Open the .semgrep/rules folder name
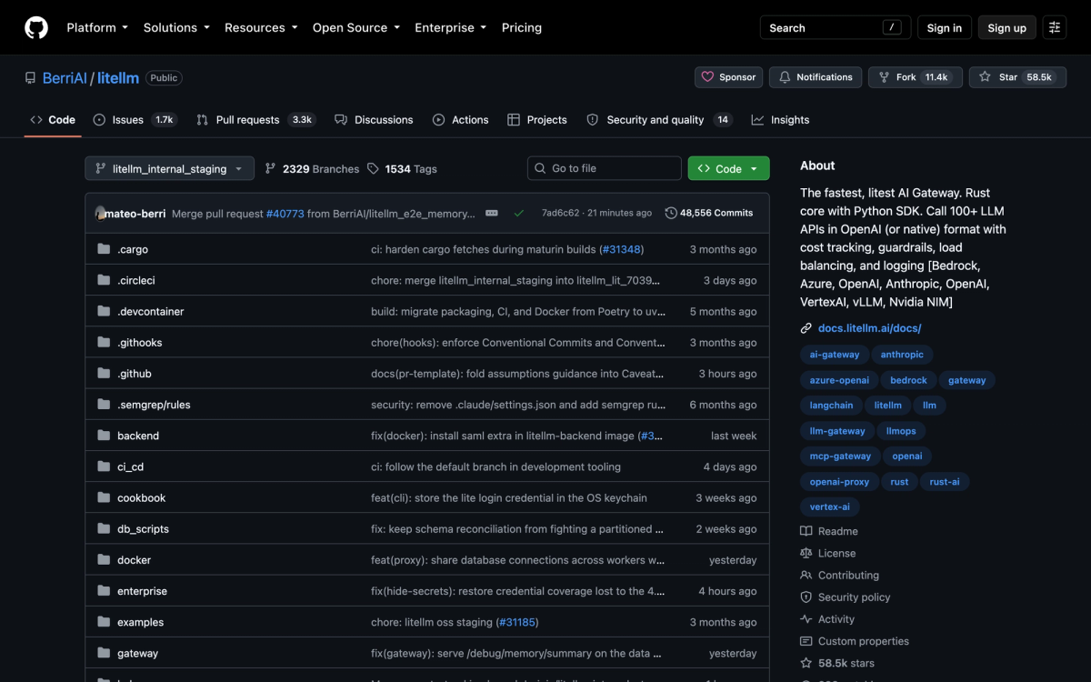1091x682 pixels. tap(154, 405)
